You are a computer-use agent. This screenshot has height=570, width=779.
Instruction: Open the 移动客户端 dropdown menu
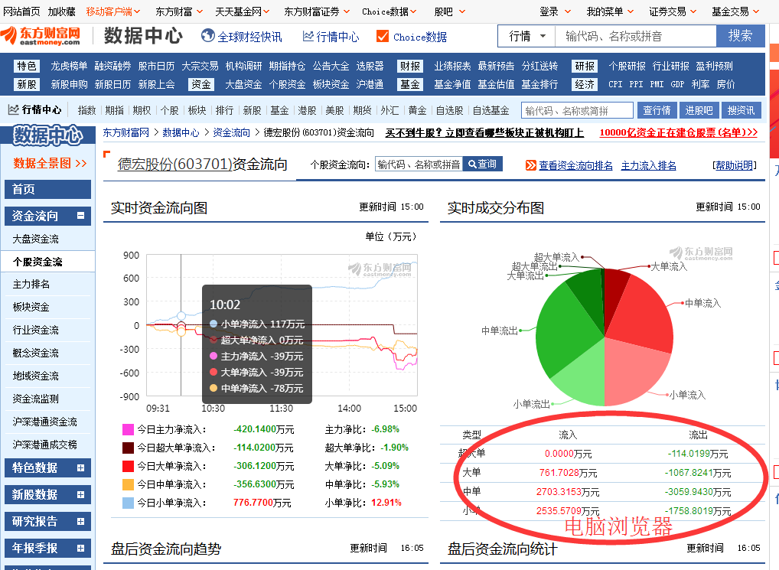click(x=113, y=11)
